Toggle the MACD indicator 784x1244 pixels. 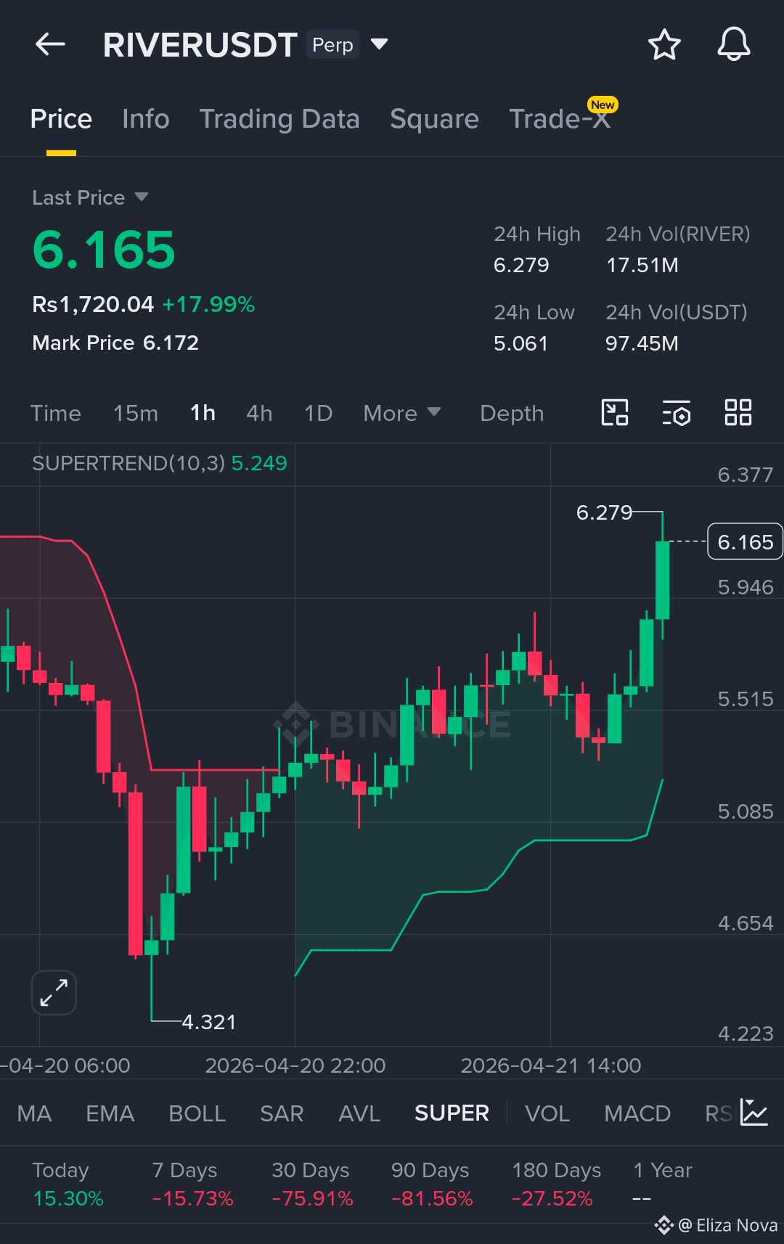[637, 1113]
